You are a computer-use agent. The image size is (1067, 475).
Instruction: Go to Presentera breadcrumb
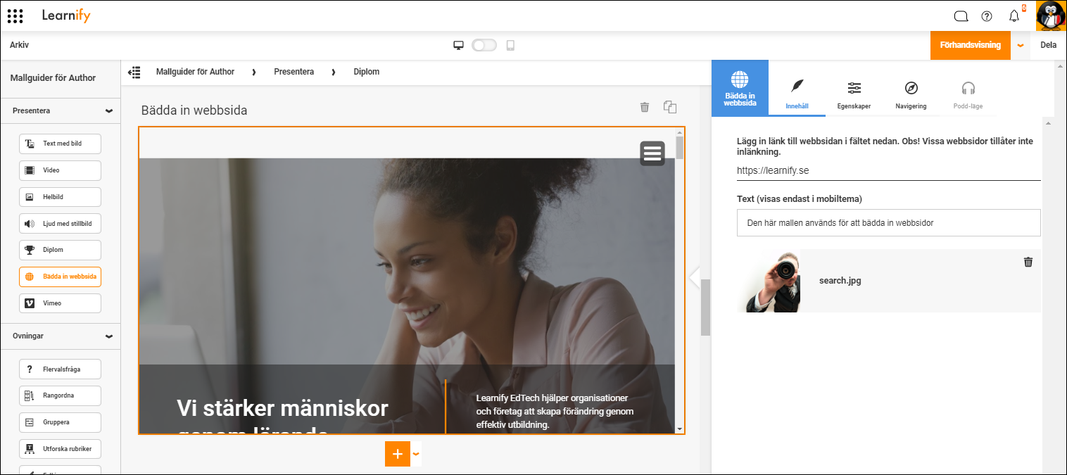293,72
